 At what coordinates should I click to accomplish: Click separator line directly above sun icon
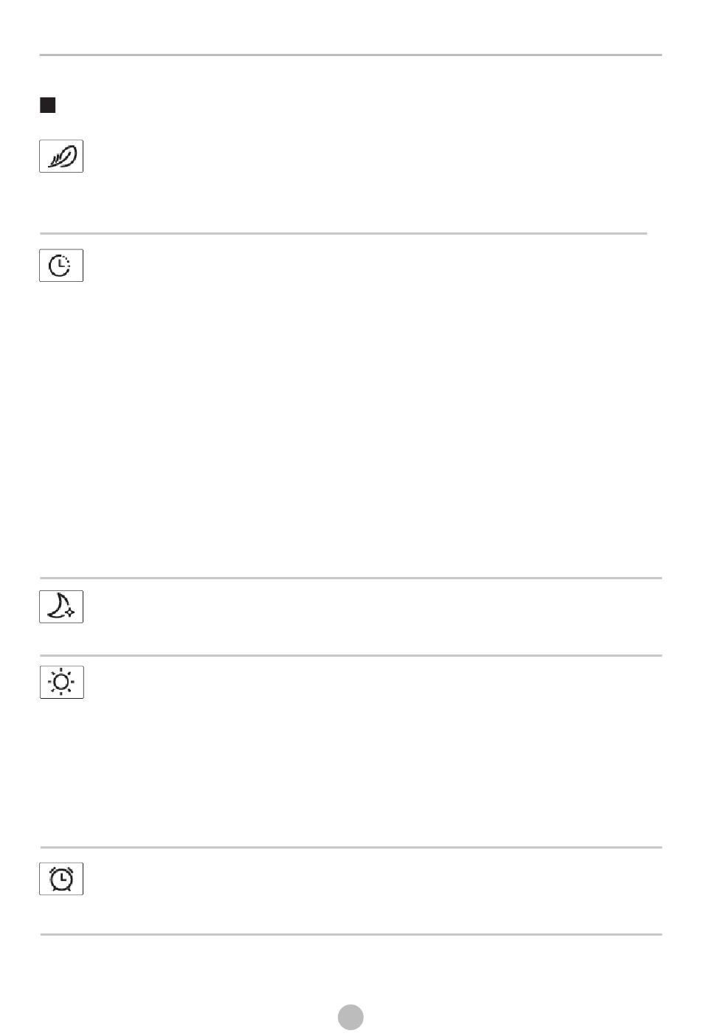[x=350, y=655]
